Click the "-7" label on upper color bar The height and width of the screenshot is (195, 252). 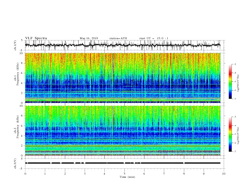tap(234, 99)
